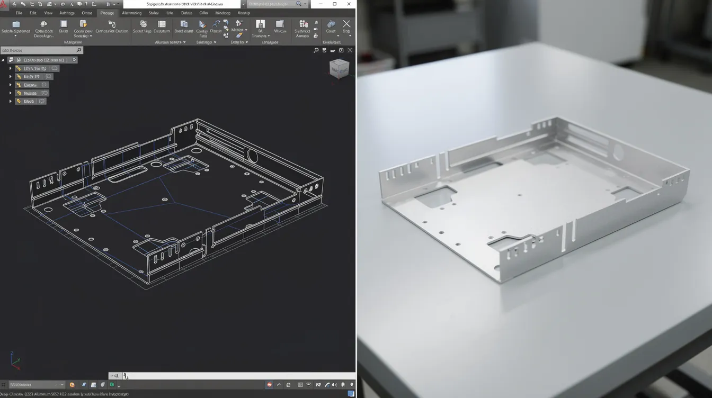
Task: Click the red circle icon in the status bar
Action: click(270, 385)
